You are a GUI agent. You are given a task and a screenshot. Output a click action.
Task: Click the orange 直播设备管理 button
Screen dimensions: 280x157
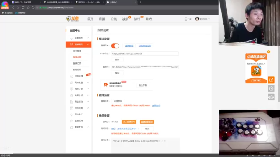click(147, 122)
